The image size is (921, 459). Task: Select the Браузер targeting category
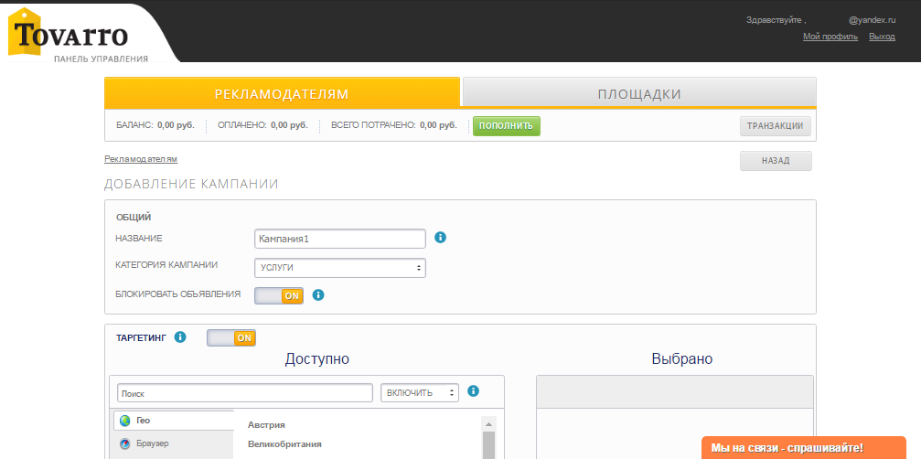pos(174,443)
